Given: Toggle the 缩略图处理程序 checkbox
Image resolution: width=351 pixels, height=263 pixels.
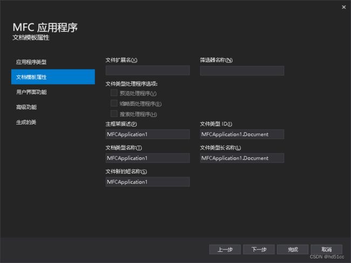Looking at the screenshot, I should coord(114,103).
